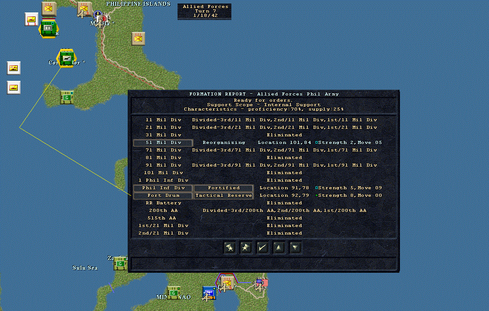The image size is (489, 311).
Task: Select the lower of the two plain naval counters
Action: 14,88
